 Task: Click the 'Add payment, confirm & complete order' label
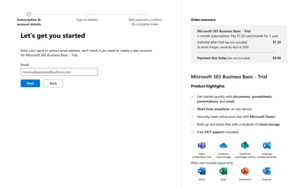[x=145, y=22]
